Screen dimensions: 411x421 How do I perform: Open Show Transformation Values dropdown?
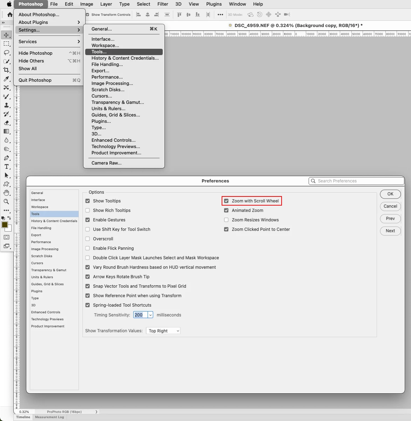click(x=163, y=331)
